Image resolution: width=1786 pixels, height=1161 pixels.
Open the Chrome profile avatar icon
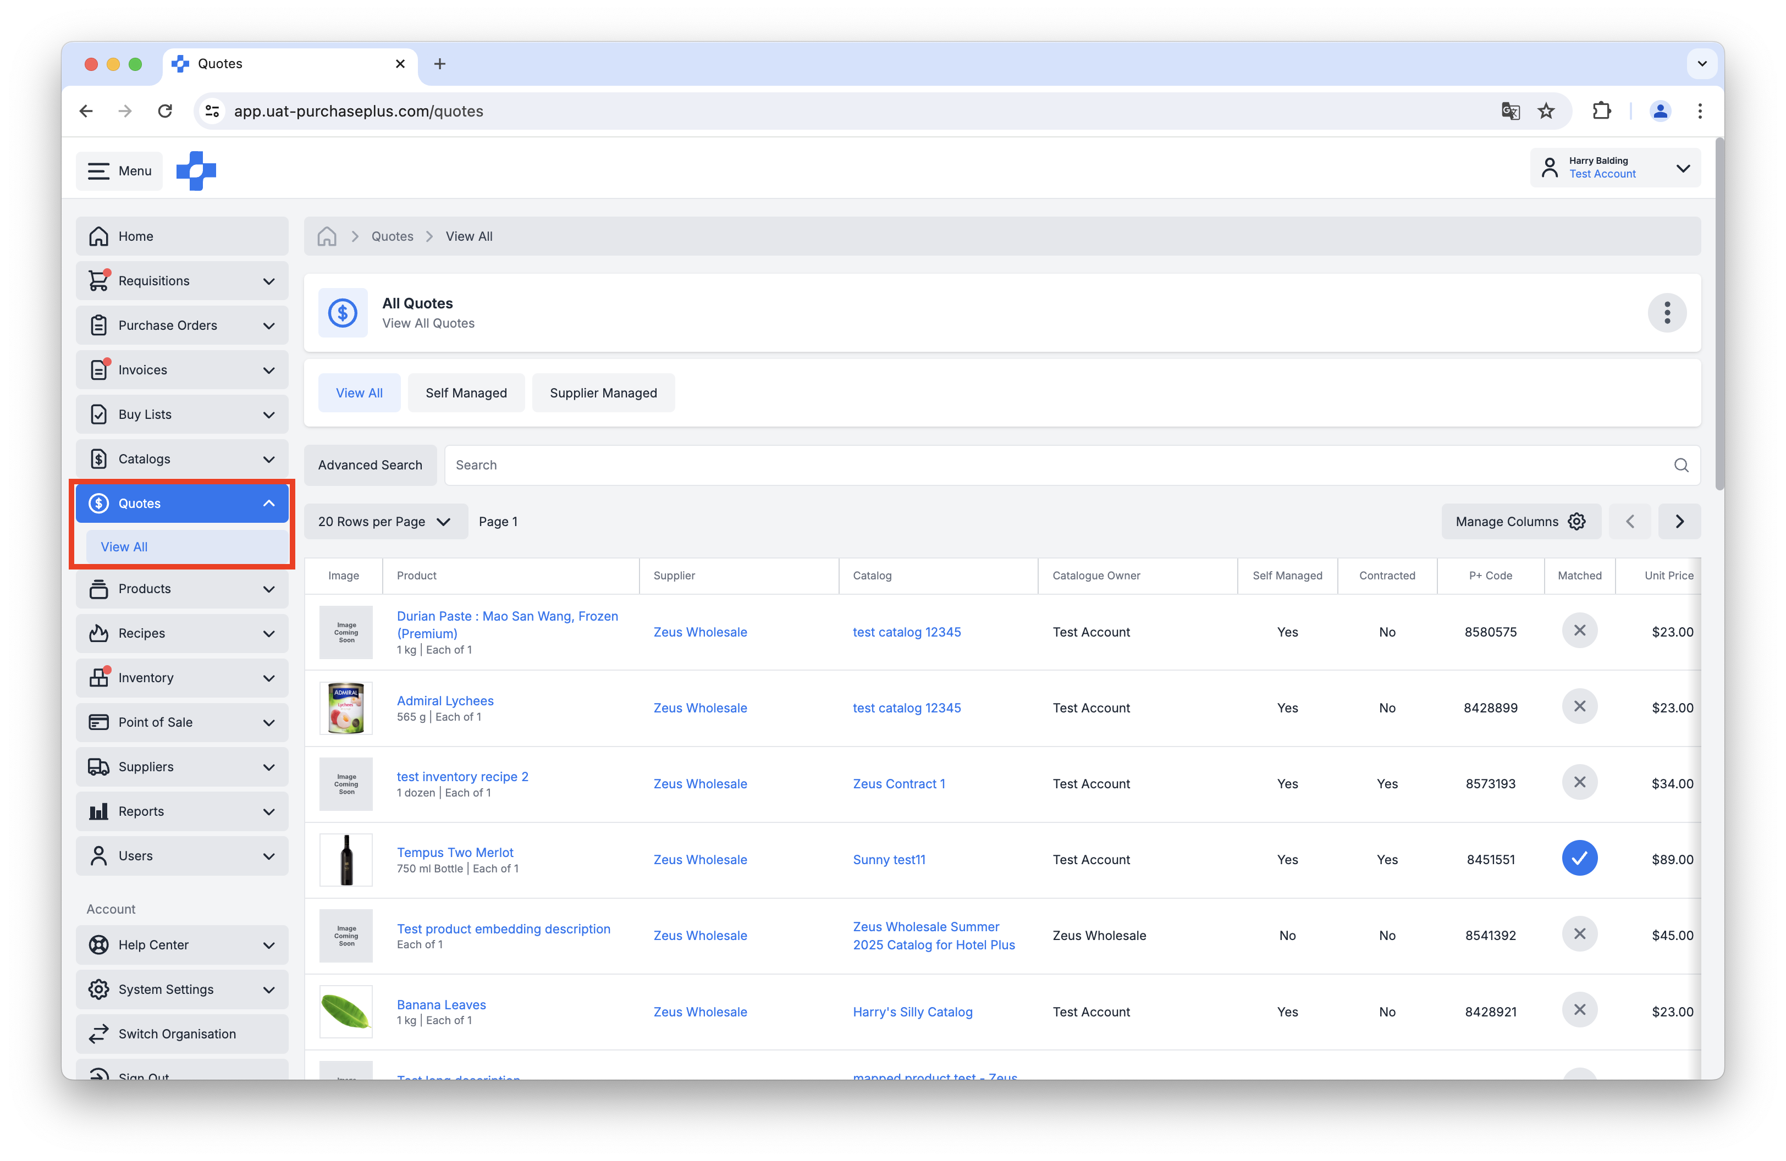pos(1660,111)
